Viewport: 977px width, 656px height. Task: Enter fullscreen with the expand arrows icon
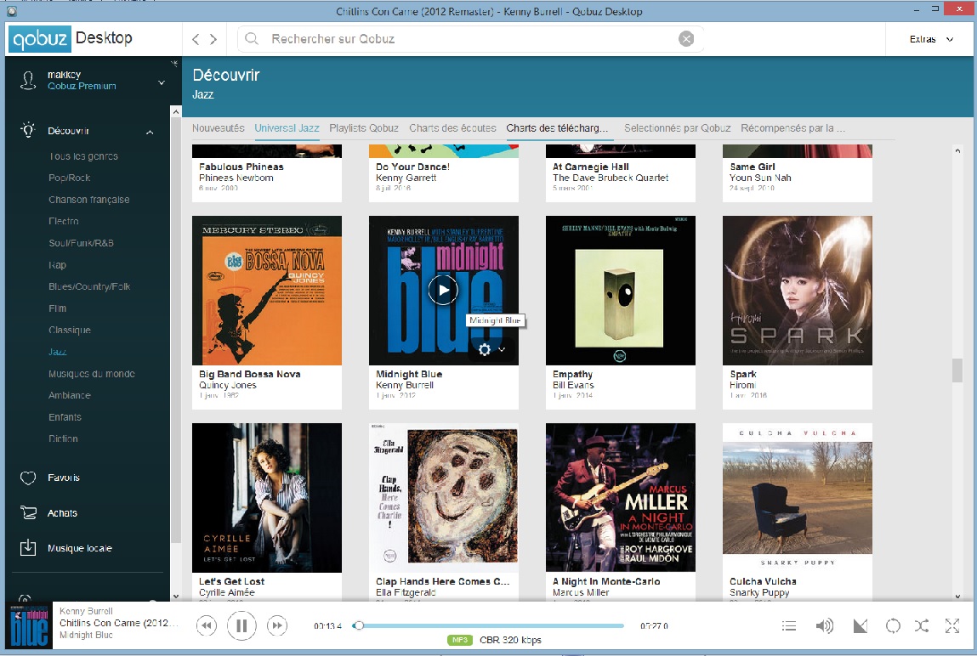[x=952, y=626]
